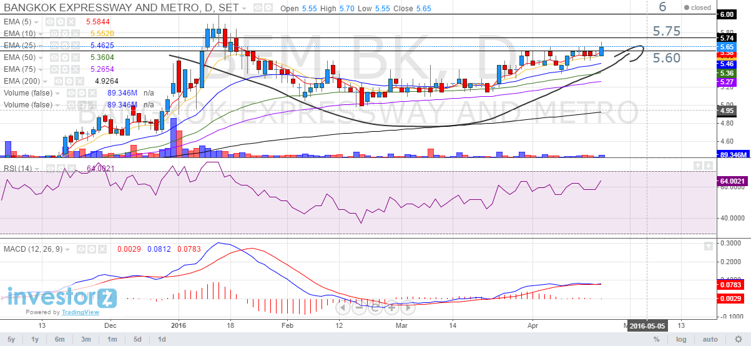This screenshot has width=751, height=346.
Task: Remove the RSI (14) indicator
Action: tap(72, 169)
